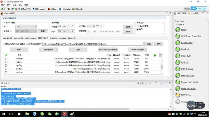Check the userapi partition checkbox
209x117 pixels.
click(x=6, y=59)
